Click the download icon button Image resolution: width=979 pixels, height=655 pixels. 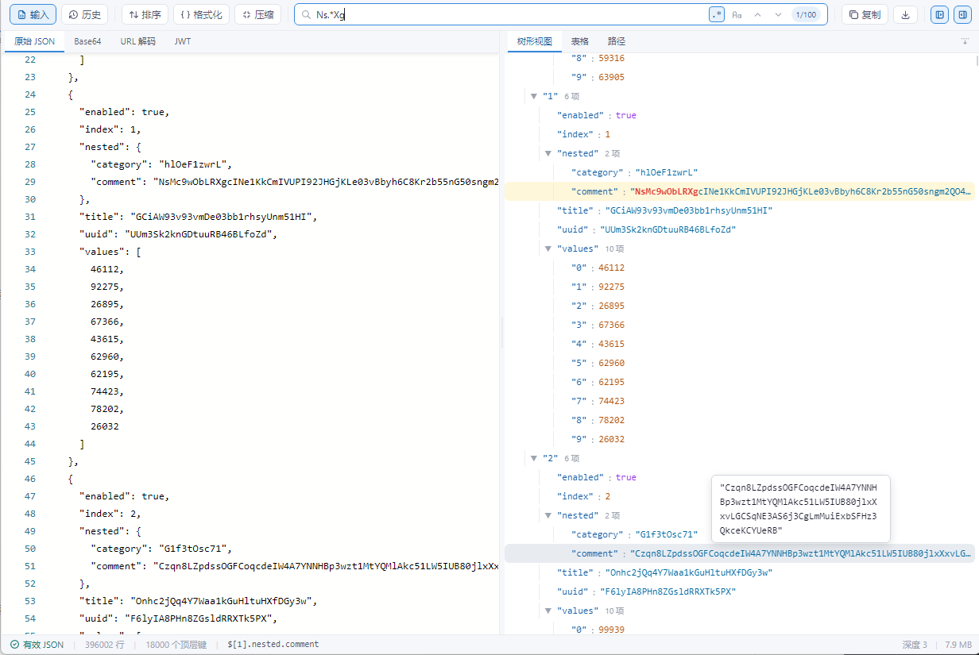point(905,14)
